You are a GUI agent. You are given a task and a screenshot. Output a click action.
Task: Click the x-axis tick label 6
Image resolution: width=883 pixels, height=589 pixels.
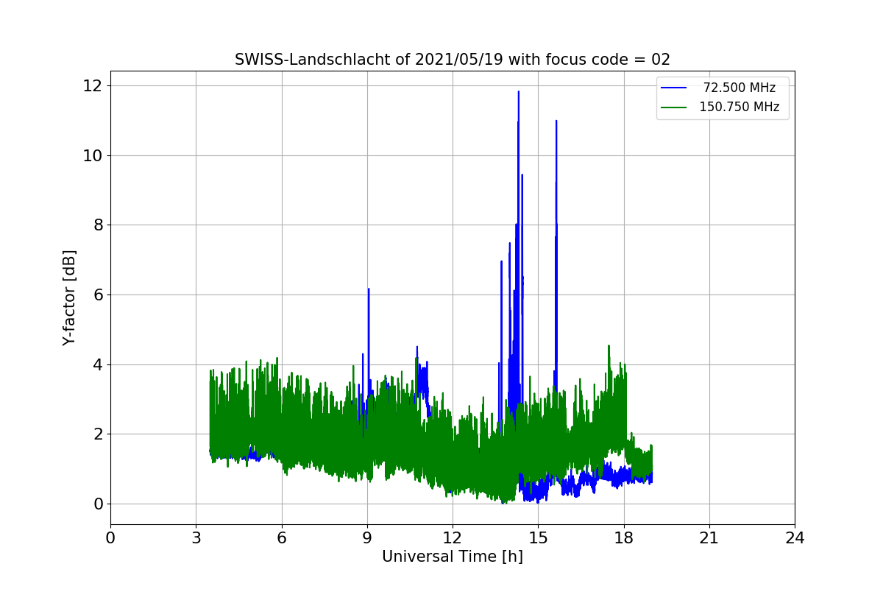click(x=282, y=538)
